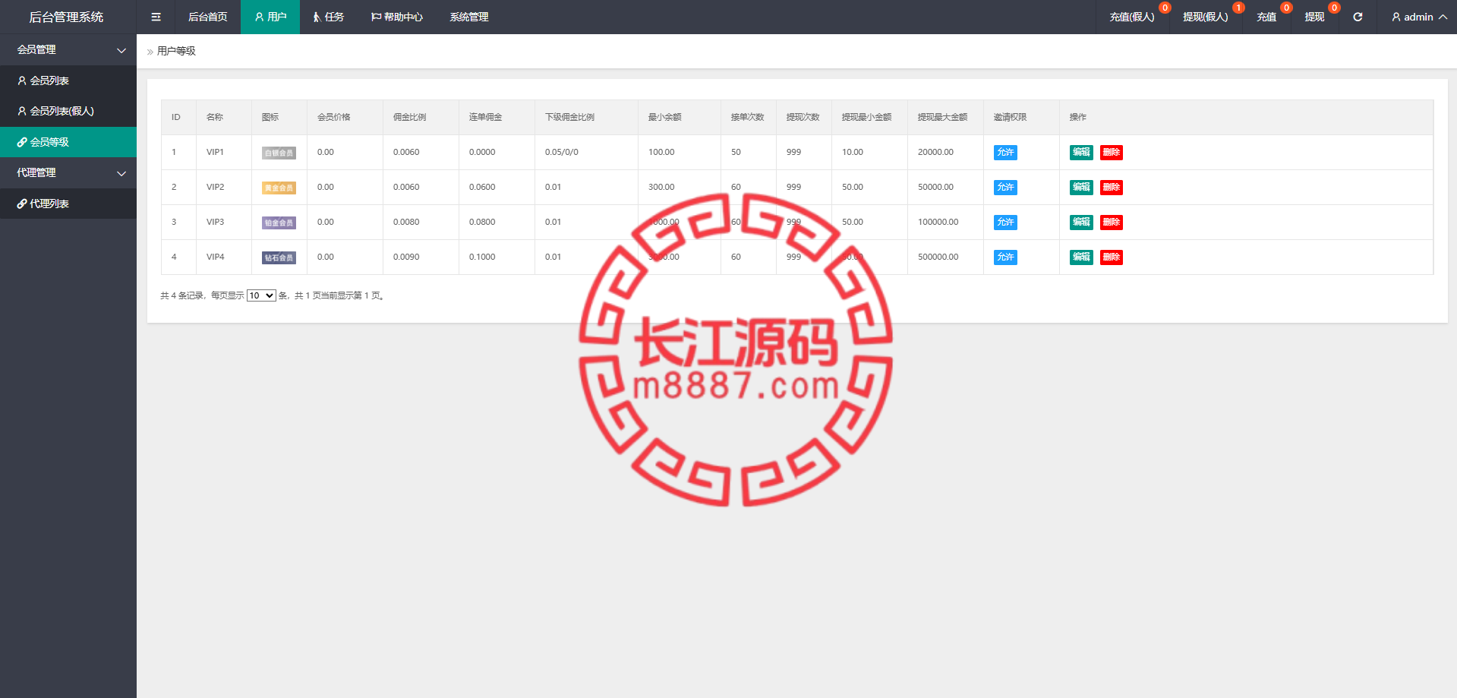Expand the admin user dropdown
This screenshot has width=1457, height=698.
1418,17
